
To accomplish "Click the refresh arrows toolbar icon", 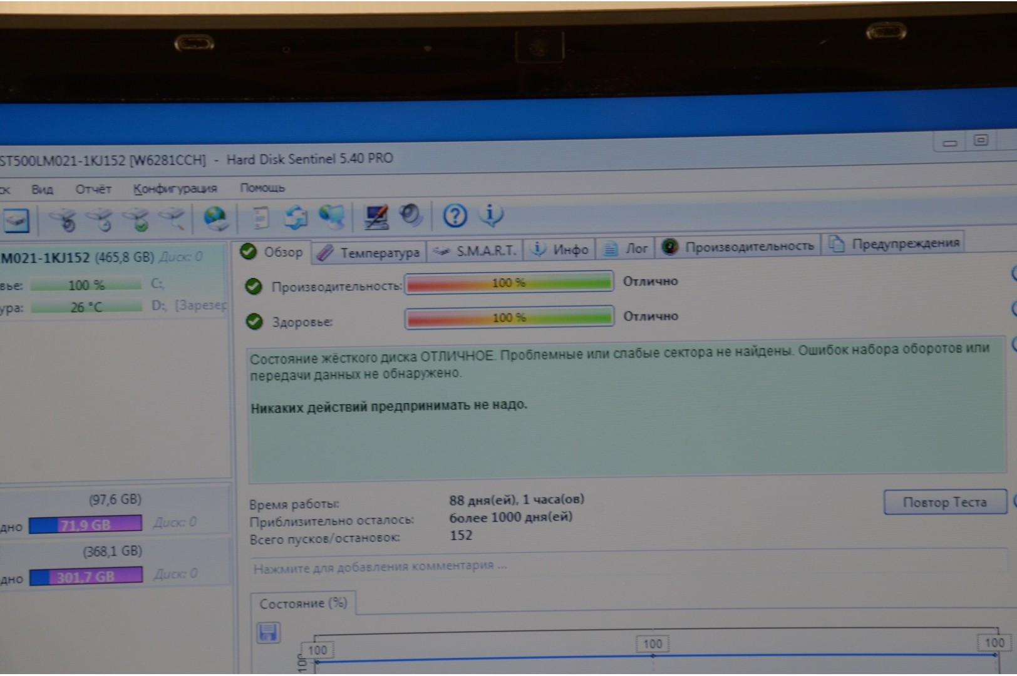I will 295,217.
